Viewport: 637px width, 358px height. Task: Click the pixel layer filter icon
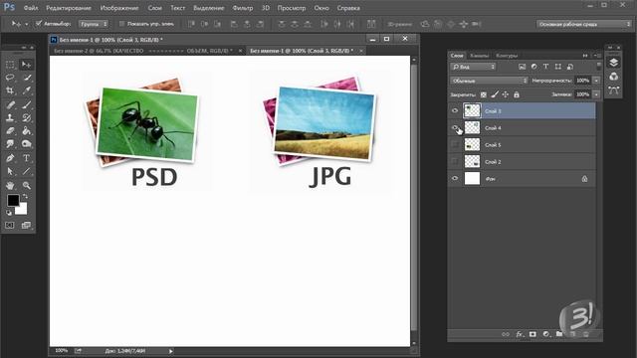(x=522, y=67)
